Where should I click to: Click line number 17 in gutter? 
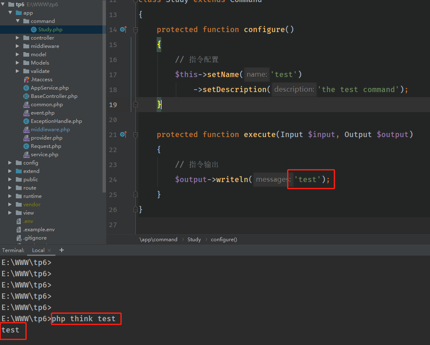[x=113, y=75]
